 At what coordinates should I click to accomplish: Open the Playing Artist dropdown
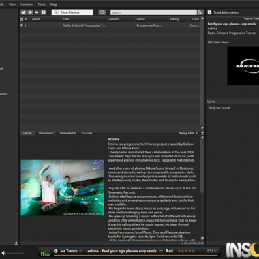pos(188,133)
